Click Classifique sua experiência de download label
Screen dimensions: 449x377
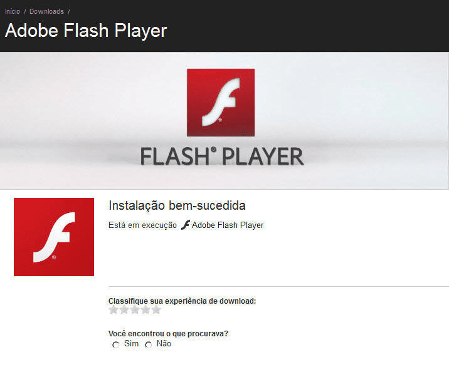click(182, 301)
